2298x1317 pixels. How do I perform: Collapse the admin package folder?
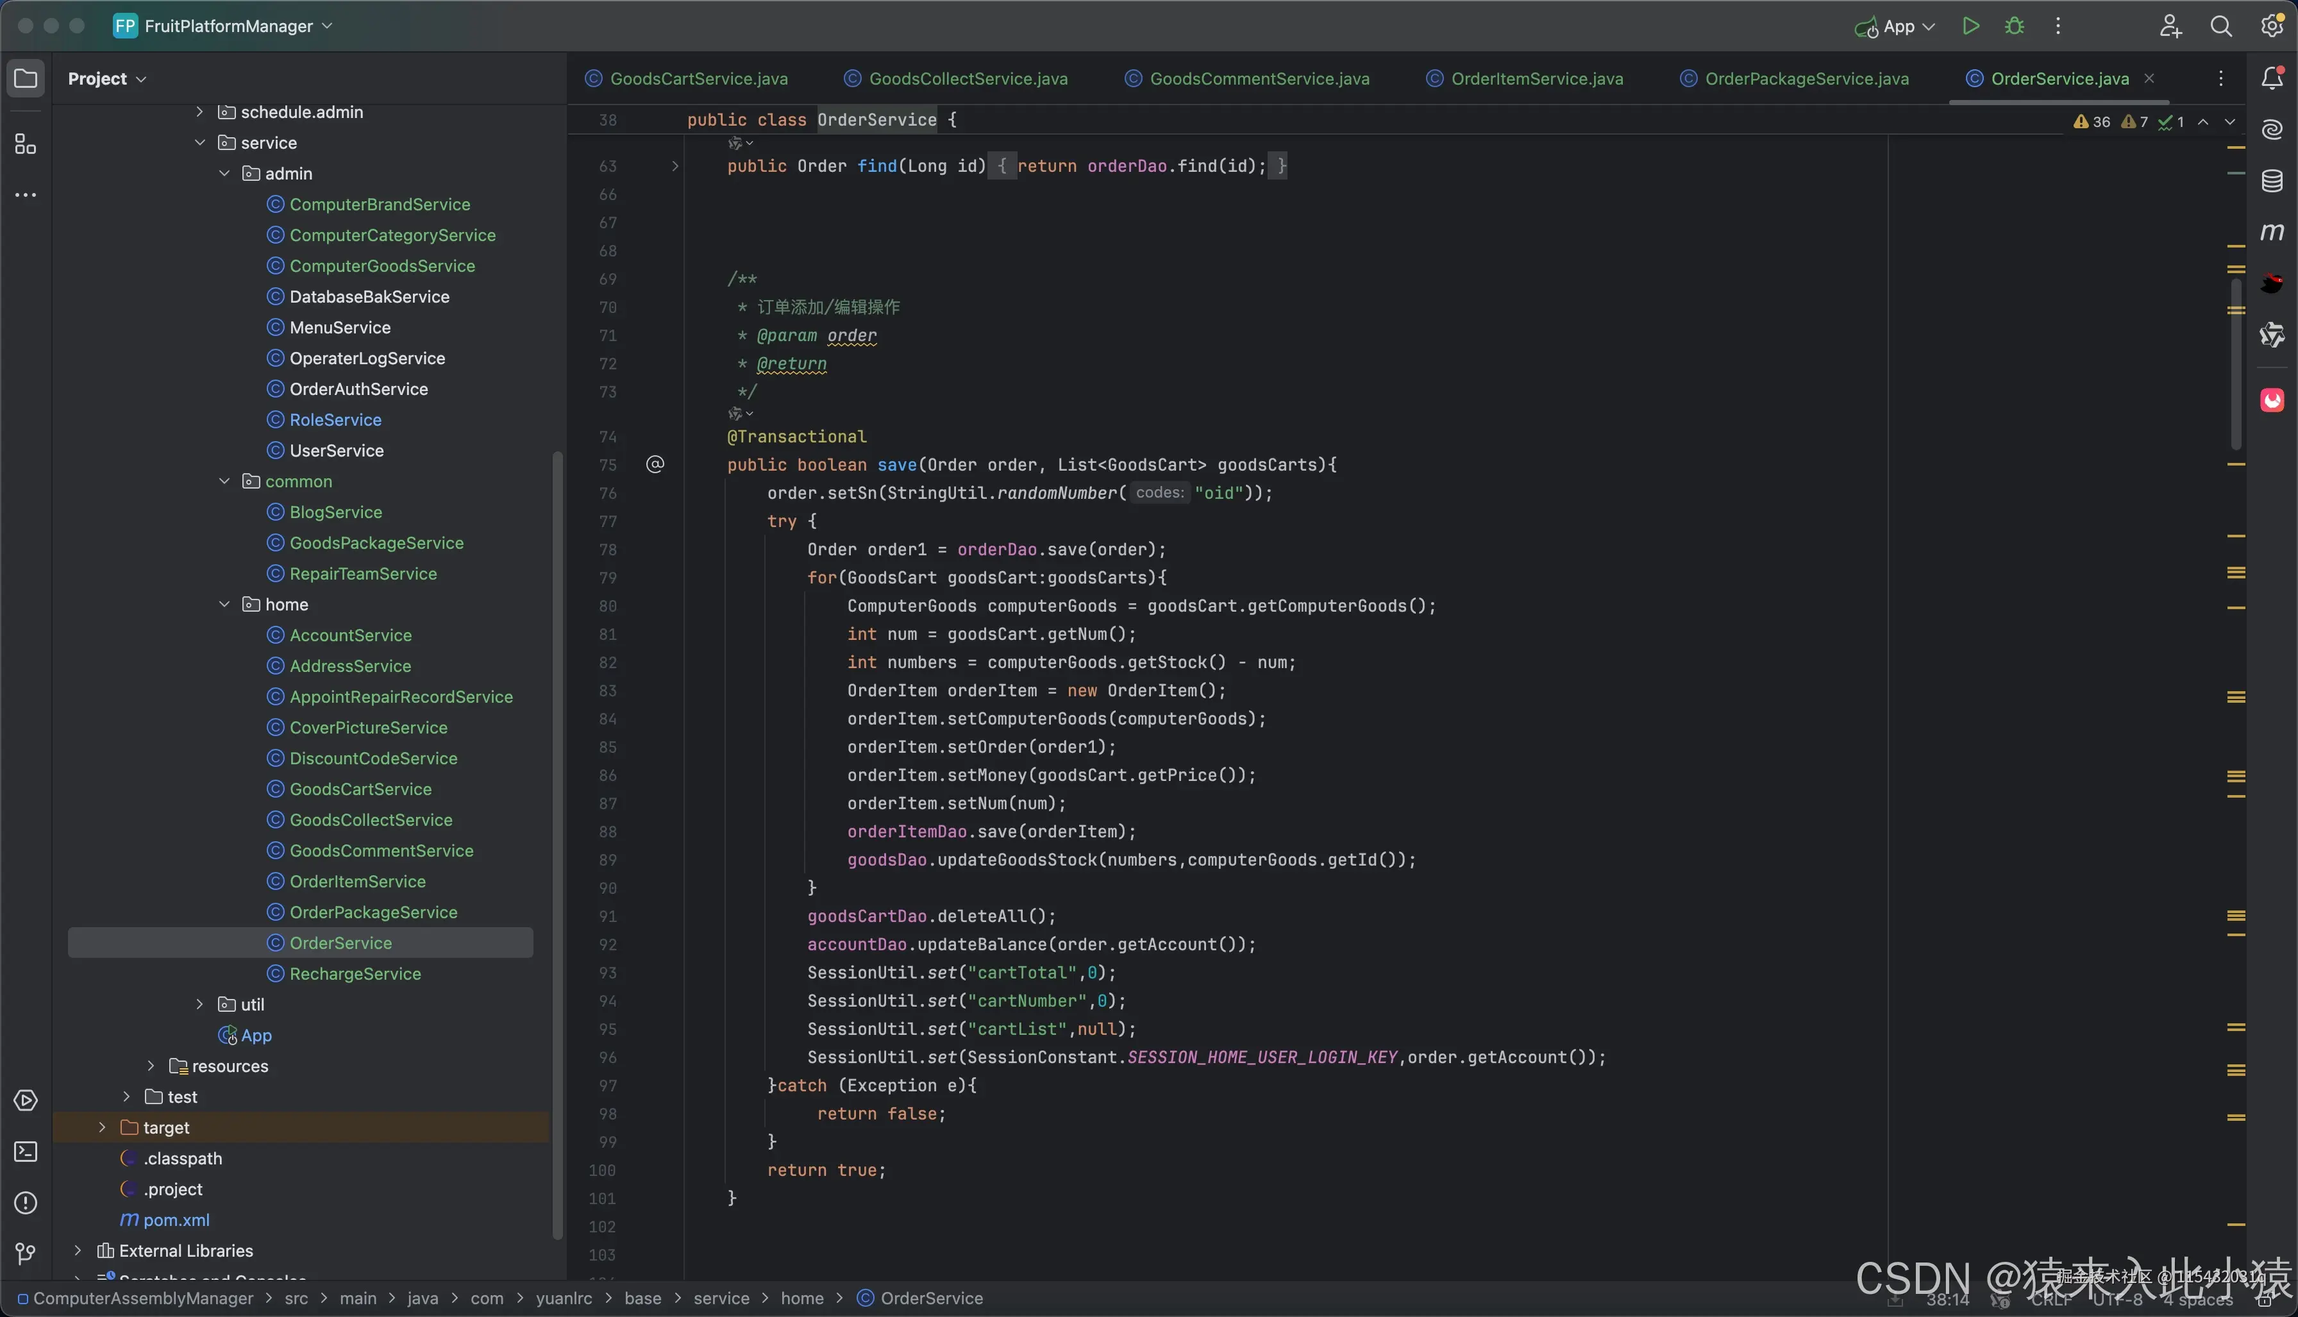click(224, 174)
